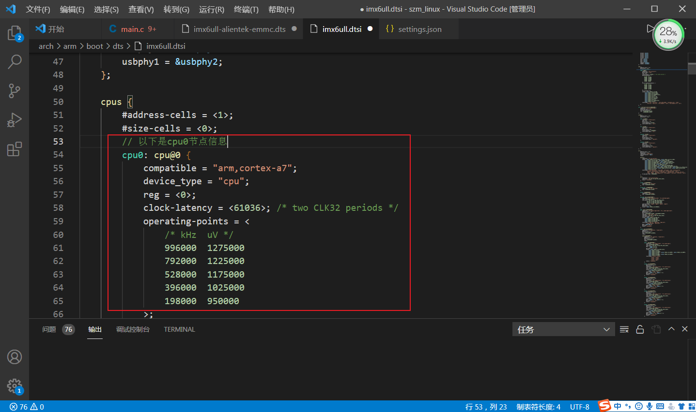Switch to main.c editor tab
696x412 pixels.
(x=138, y=29)
